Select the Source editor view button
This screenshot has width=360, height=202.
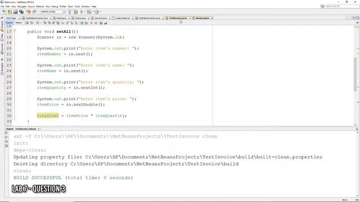10,22
